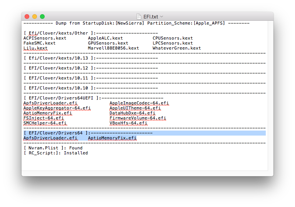The width and height of the screenshot is (295, 207).
Task: Click the 'Dump from StartupDisk' header line
Action: [137, 23]
